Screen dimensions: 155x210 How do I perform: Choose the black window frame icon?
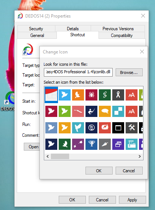(x=118, y=128)
